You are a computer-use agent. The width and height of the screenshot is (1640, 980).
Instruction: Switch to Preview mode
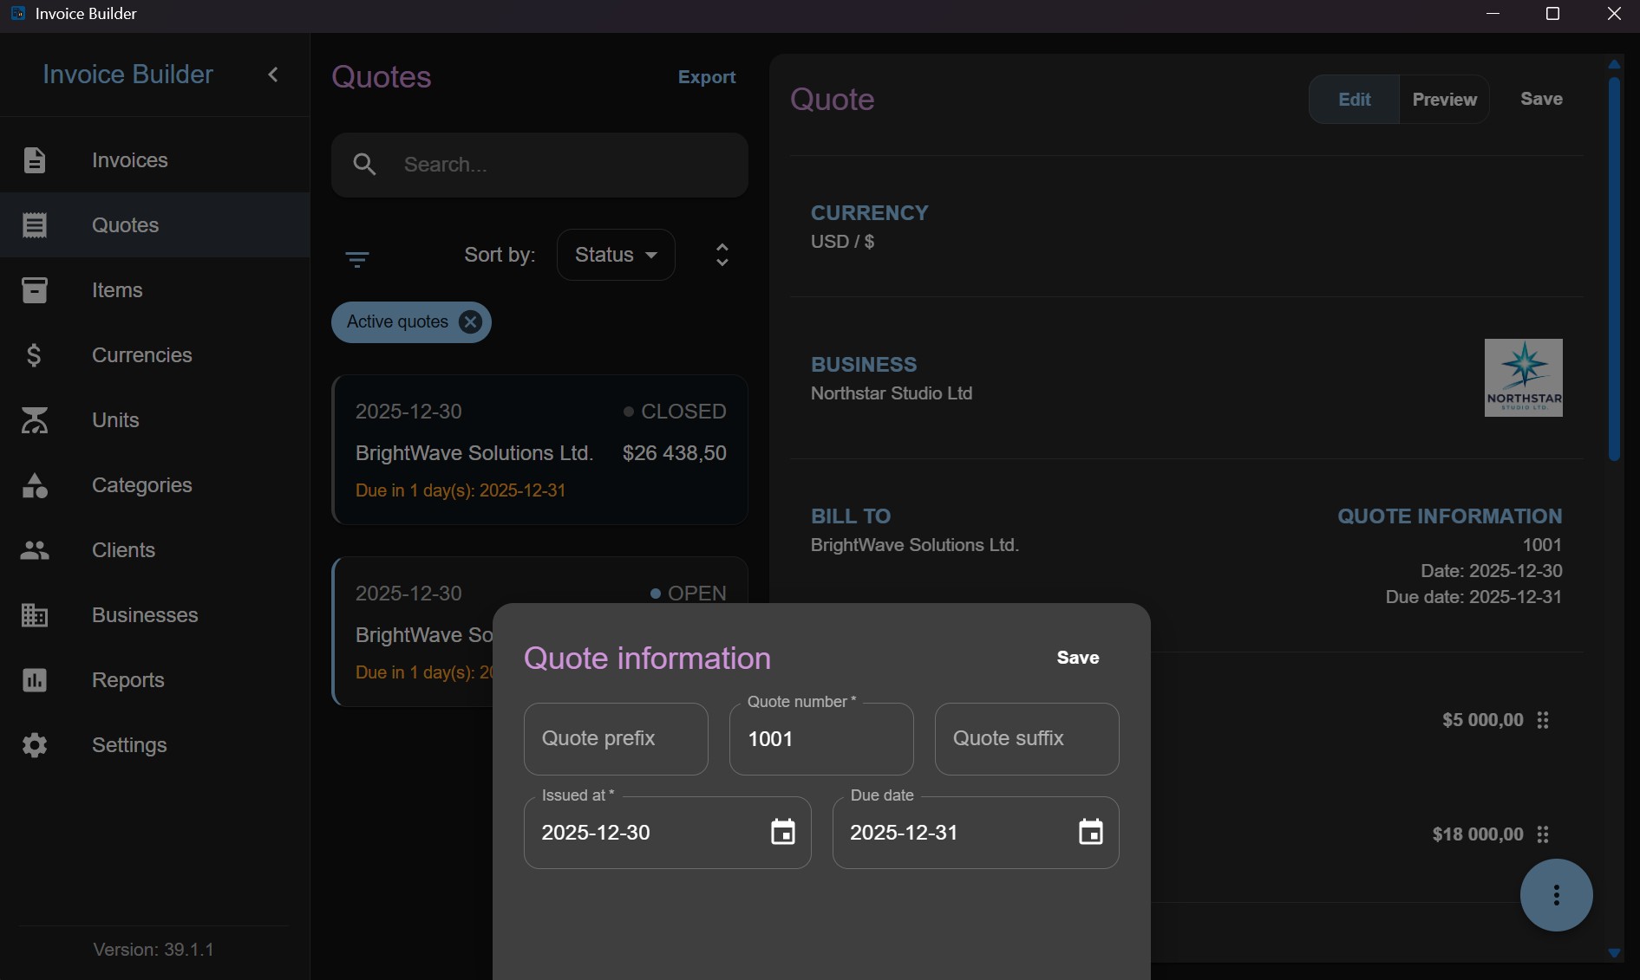tap(1445, 100)
